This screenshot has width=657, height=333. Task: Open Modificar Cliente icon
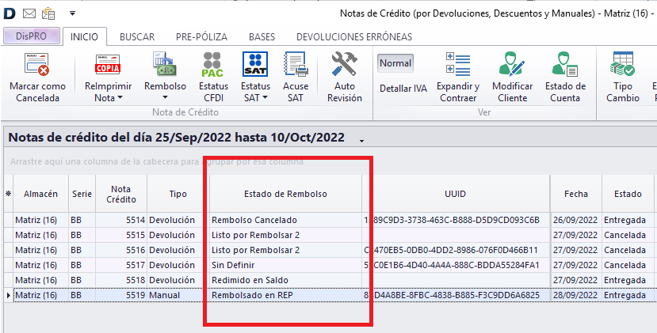512,64
